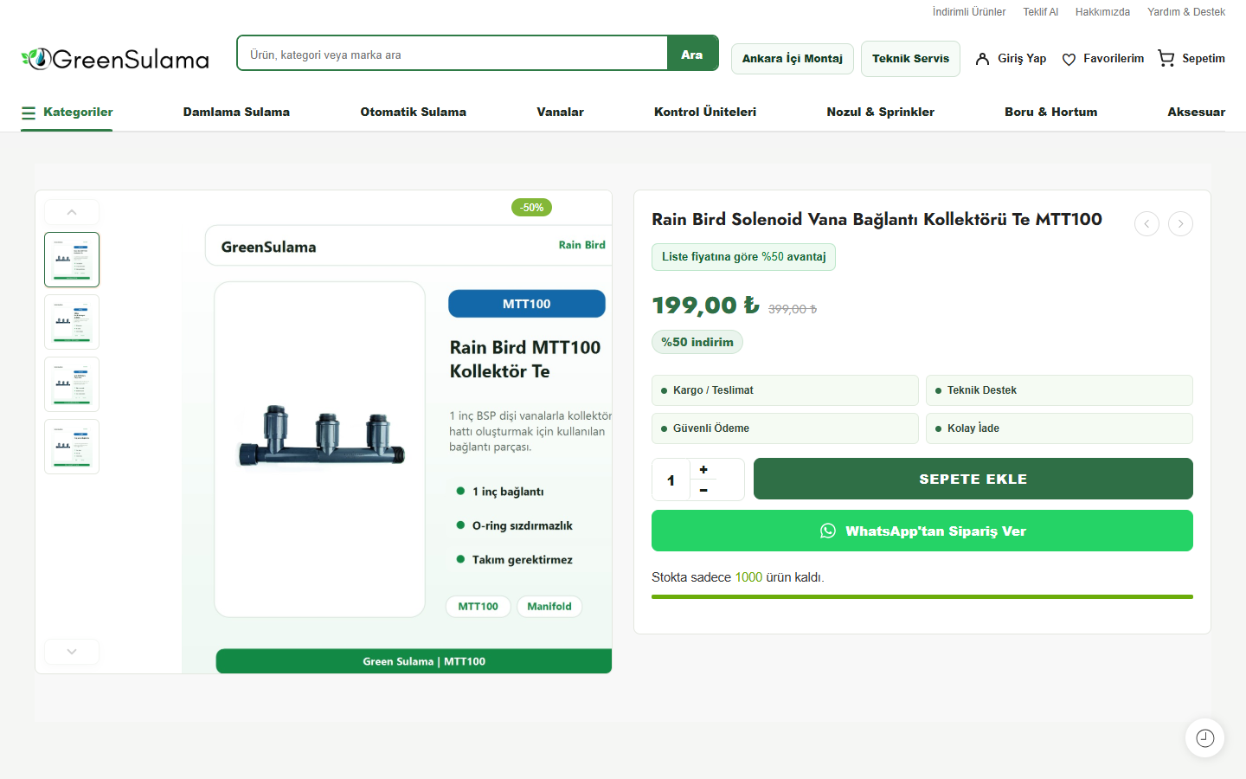Click the main product image
The width and height of the screenshot is (1246, 779).
[397, 432]
